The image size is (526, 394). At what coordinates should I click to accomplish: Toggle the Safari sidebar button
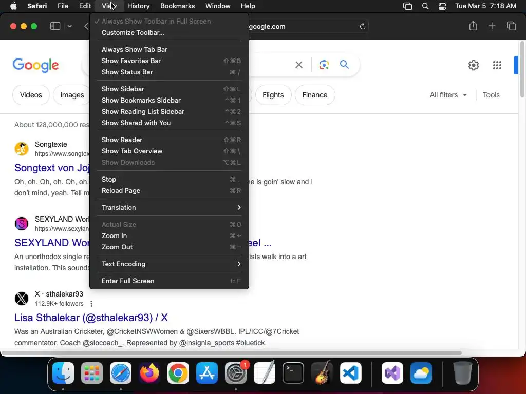tap(55, 26)
